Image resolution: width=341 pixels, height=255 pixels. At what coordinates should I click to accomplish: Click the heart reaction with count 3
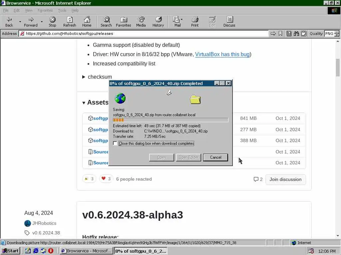tap(106, 179)
